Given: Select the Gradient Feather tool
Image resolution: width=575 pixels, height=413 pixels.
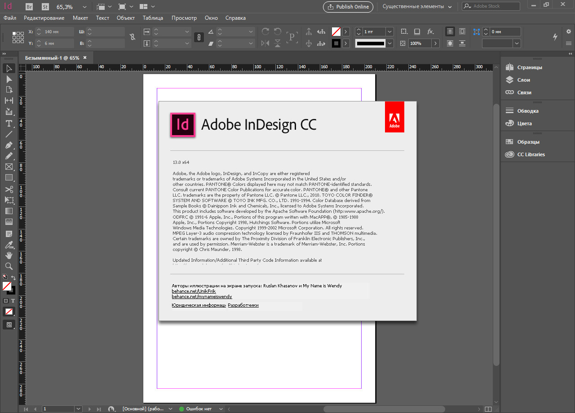Looking at the screenshot, I should click(x=9, y=221).
